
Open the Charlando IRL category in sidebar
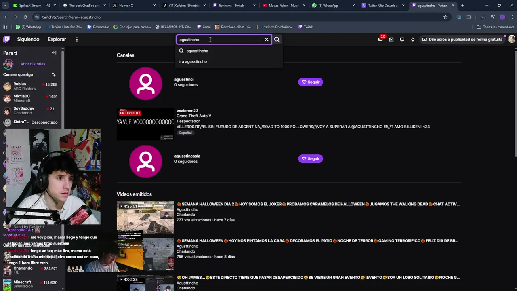pos(31,270)
